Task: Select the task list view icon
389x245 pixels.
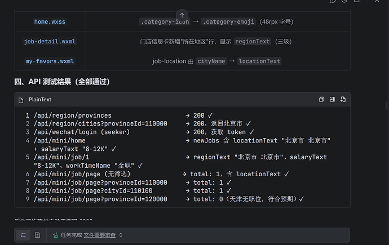Action: (x=23, y=235)
